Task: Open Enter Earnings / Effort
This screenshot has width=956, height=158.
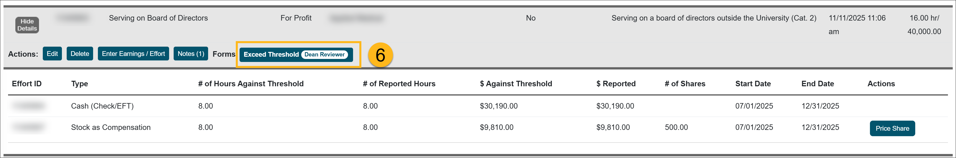Action: tap(133, 54)
